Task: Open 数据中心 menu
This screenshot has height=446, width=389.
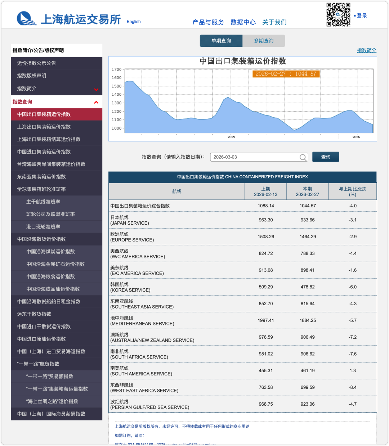Action: [243, 22]
